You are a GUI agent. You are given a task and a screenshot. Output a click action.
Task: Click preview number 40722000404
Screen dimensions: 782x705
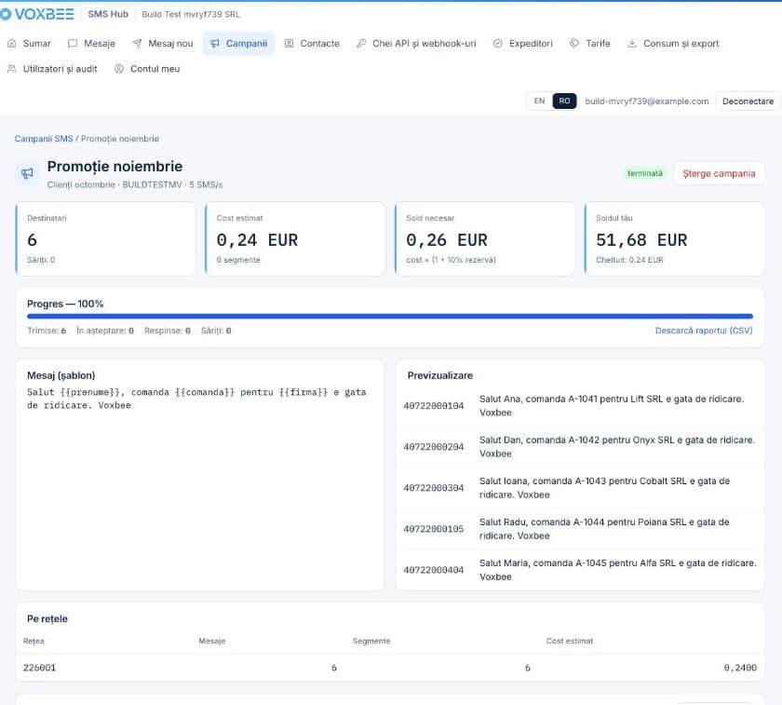click(x=434, y=570)
